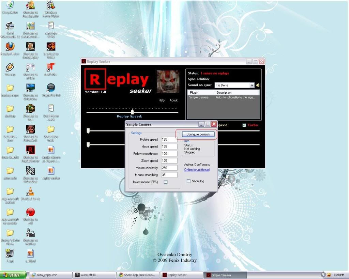Select the dota tools folder
349x279 pixels.
[x=10, y=173]
